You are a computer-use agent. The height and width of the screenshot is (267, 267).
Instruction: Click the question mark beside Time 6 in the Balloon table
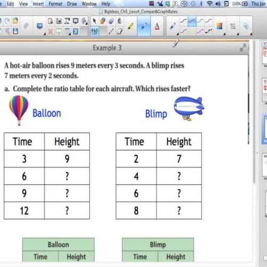pyautogui.click(x=67, y=176)
